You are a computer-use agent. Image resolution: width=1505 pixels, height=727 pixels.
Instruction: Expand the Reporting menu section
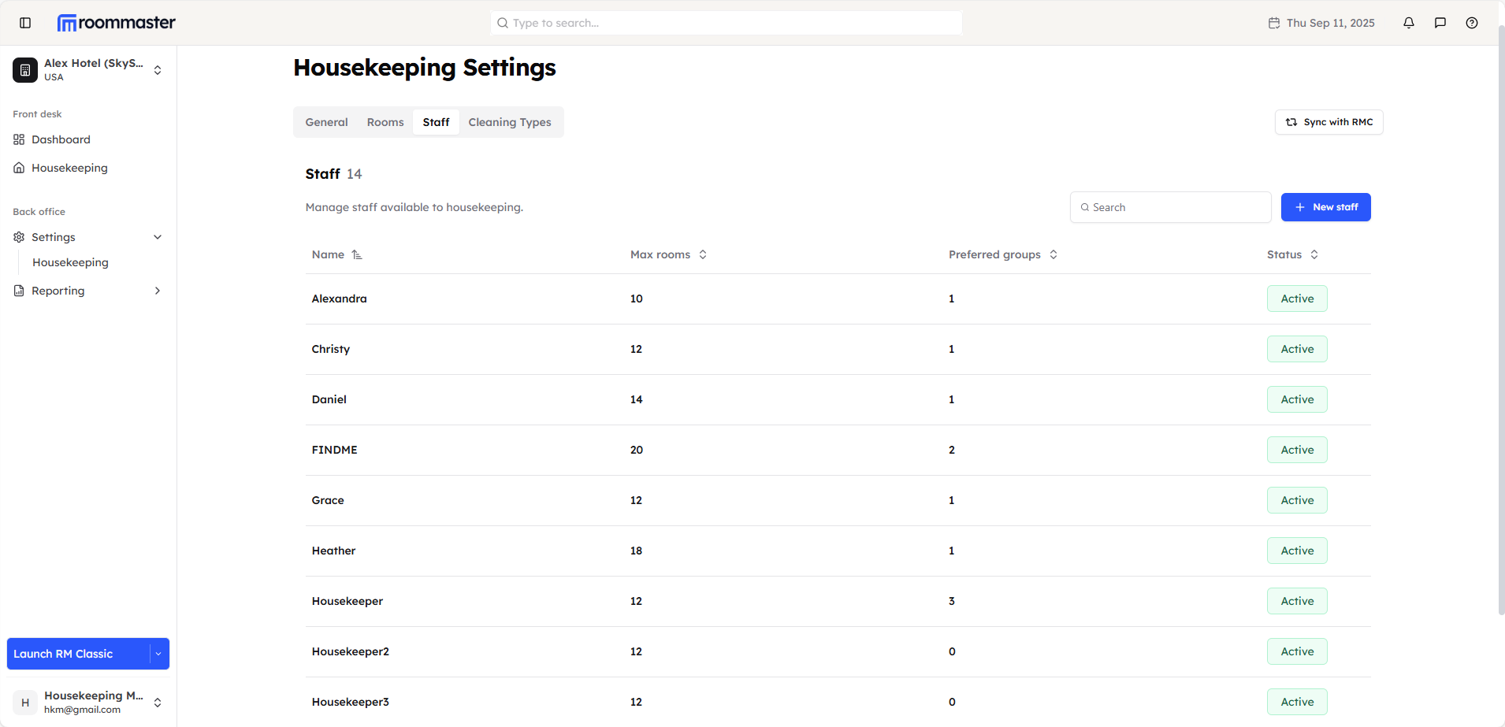tap(158, 291)
